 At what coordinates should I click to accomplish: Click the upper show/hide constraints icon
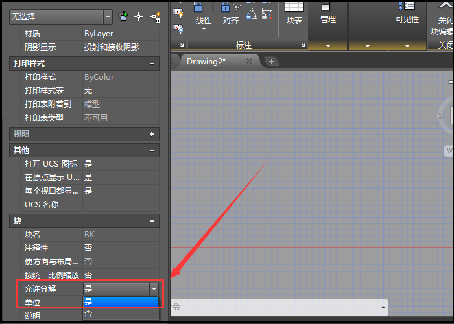pos(178,13)
